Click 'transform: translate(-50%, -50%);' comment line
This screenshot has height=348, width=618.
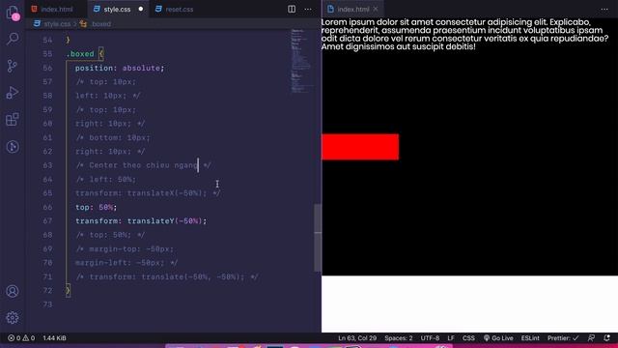tap(167, 277)
